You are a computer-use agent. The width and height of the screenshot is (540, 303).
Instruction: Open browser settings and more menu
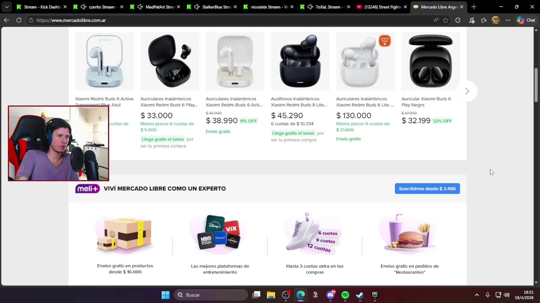point(508,20)
